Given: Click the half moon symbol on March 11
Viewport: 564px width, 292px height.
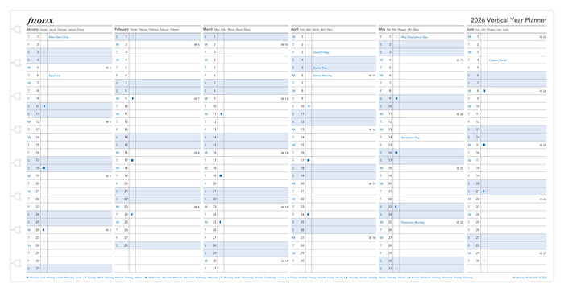Looking at the screenshot, I should pyautogui.click(x=221, y=114).
